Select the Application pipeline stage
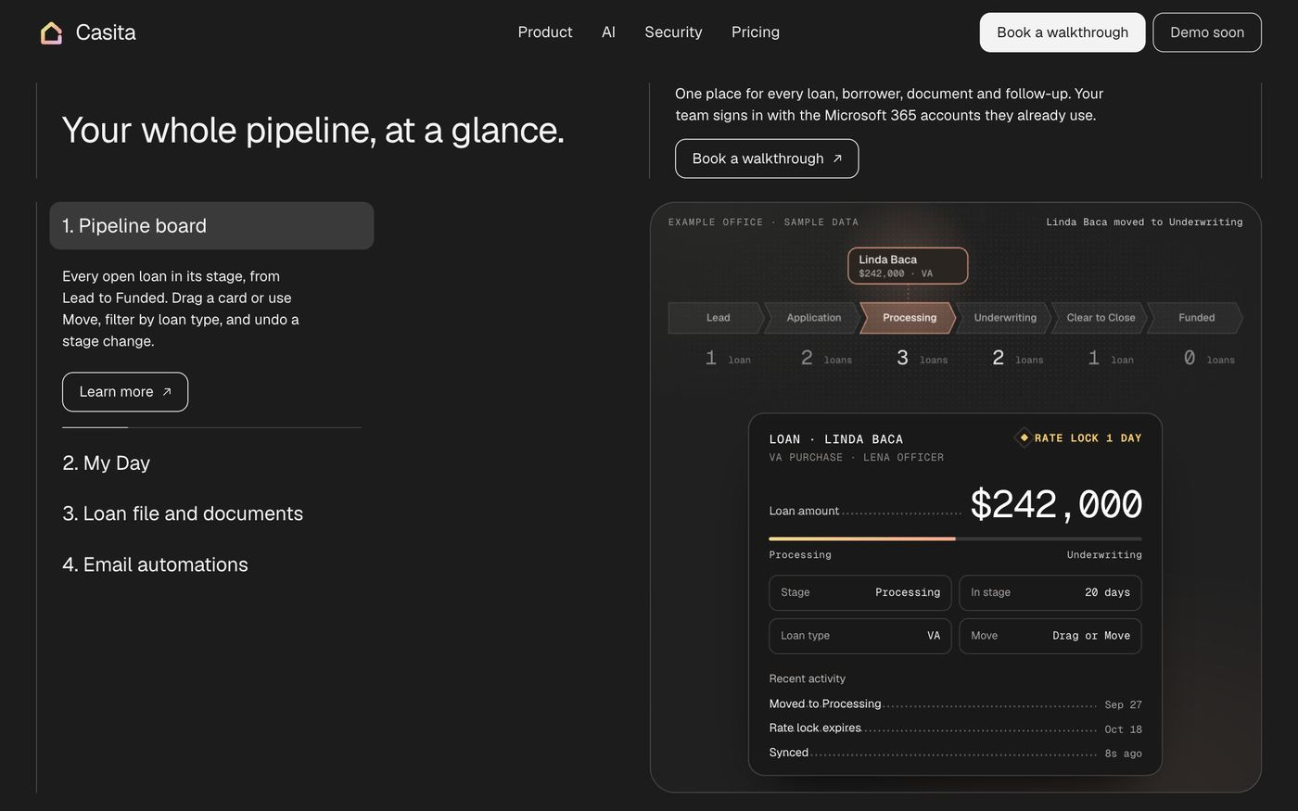1298x811 pixels. (813, 318)
